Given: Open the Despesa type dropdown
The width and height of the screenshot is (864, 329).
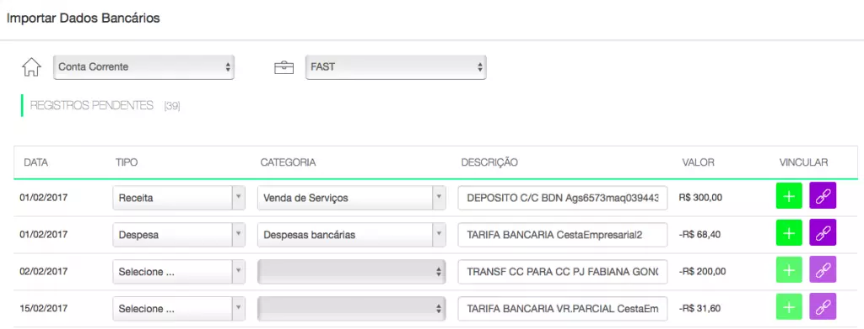Looking at the screenshot, I should click(x=179, y=235).
